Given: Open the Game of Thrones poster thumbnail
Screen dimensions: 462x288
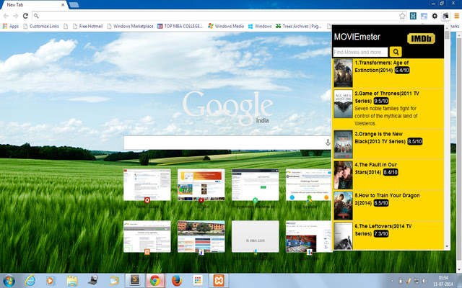Looking at the screenshot, I should pos(343,104).
